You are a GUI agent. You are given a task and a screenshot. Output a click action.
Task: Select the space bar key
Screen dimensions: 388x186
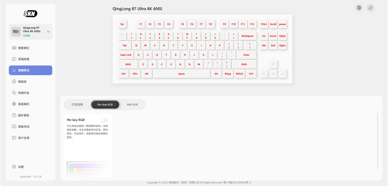[x=182, y=74]
